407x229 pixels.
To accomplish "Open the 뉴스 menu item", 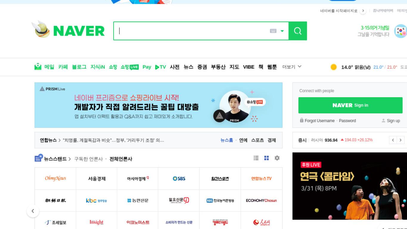I will [x=188, y=67].
